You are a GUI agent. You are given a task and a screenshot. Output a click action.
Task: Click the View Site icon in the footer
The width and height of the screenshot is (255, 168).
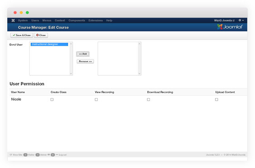[x=11, y=155]
